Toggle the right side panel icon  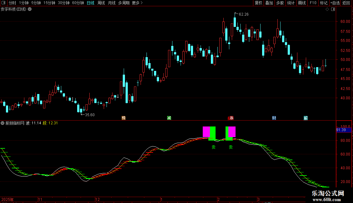click(333, 9)
